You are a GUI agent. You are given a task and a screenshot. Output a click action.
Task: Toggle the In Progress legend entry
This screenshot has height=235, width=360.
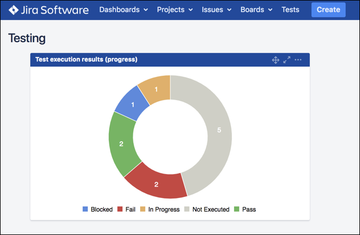(163, 209)
